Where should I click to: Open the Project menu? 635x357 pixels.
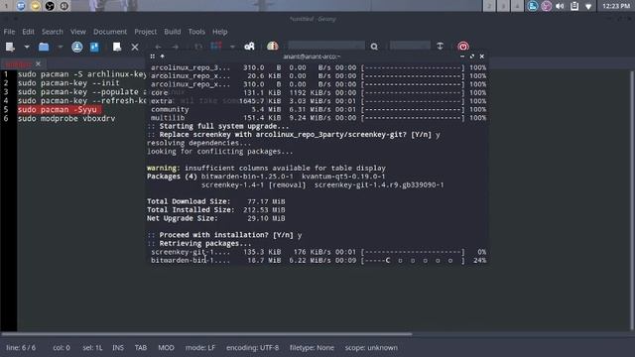[146, 32]
